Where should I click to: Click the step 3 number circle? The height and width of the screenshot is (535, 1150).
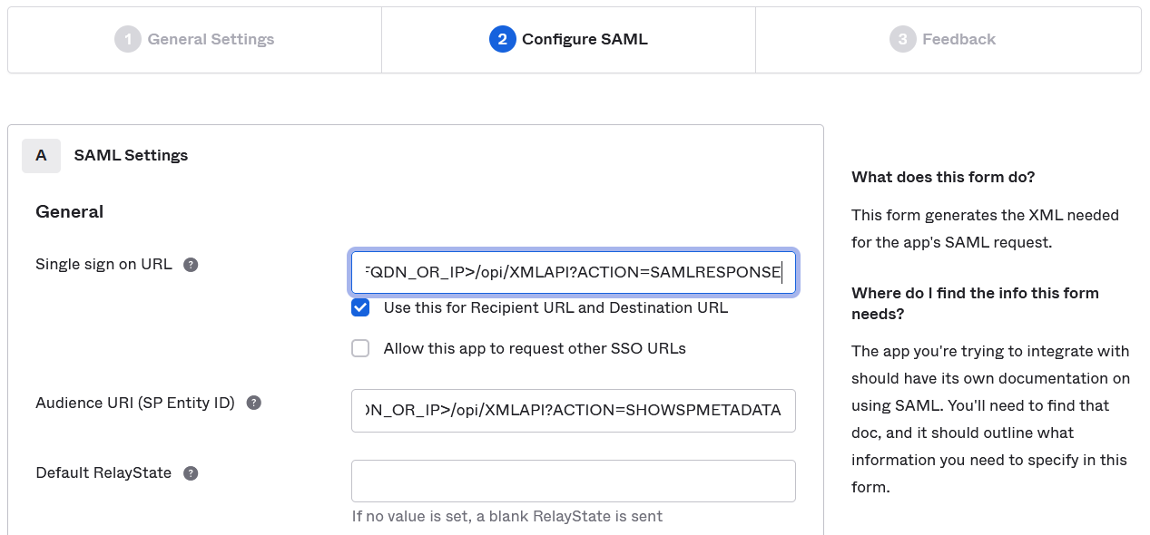[902, 39]
